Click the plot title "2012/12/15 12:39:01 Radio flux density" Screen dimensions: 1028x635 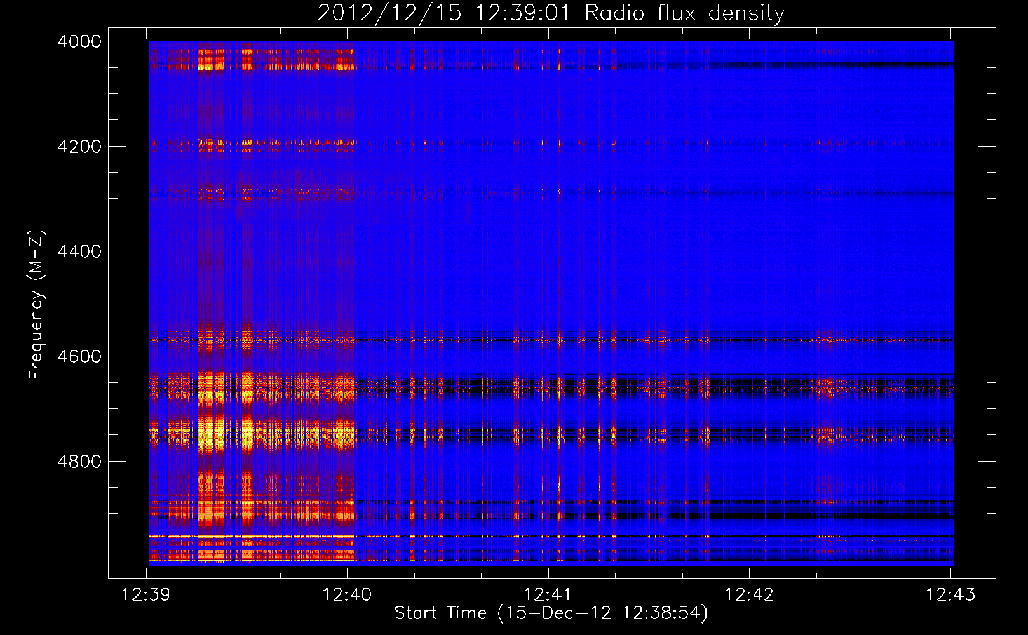(x=551, y=13)
